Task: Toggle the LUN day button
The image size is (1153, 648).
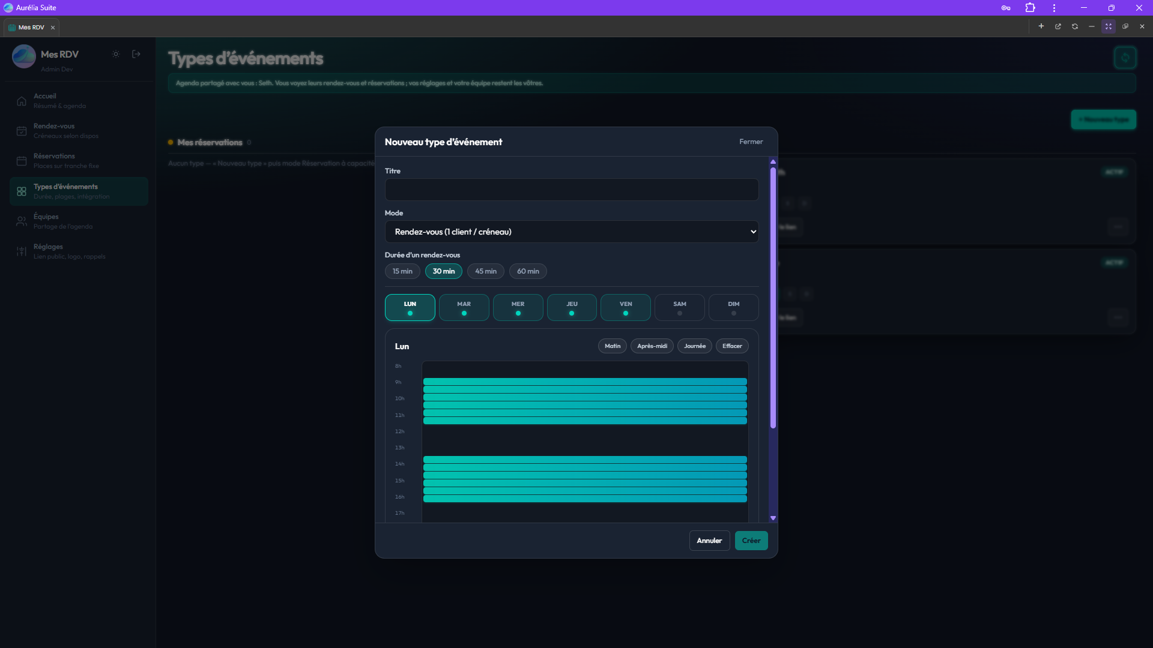Action: [x=410, y=308]
